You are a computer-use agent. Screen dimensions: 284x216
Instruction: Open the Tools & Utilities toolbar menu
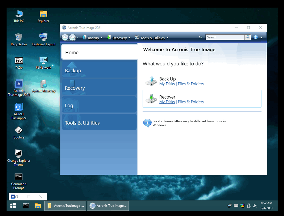click(x=151, y=38)
